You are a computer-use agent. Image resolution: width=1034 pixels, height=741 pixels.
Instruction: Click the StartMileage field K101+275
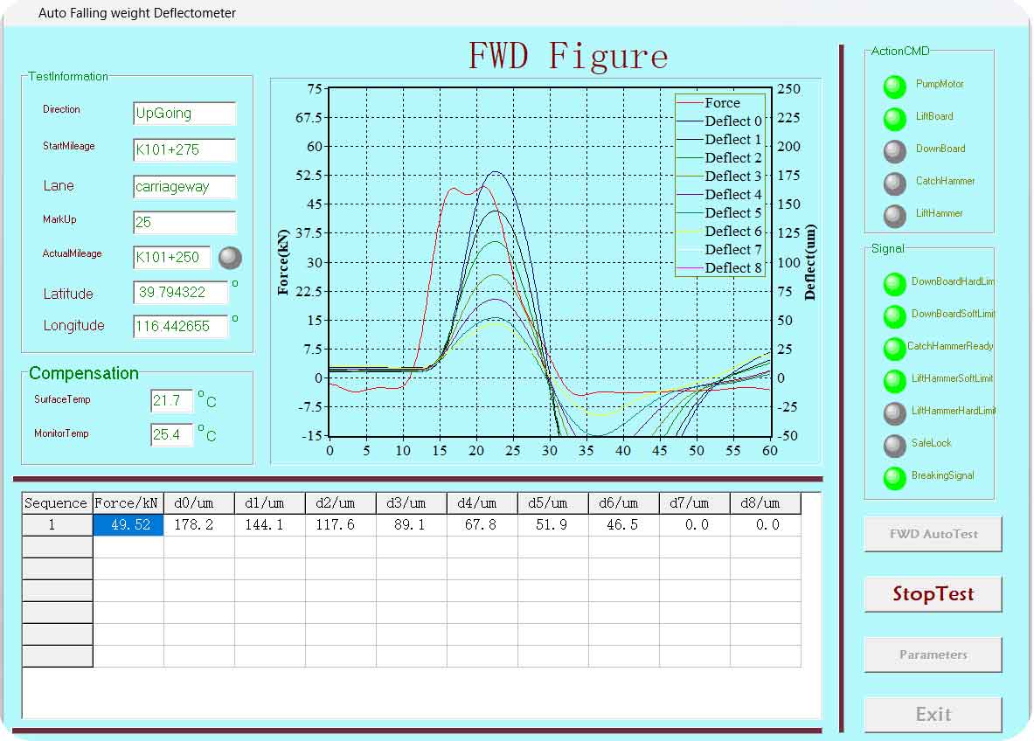184,149
